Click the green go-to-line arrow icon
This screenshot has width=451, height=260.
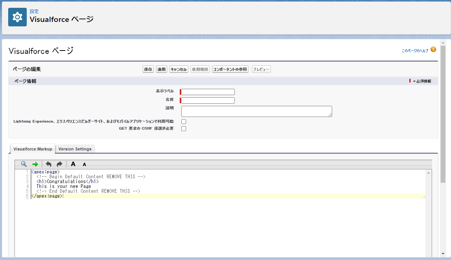click(x=35, y=164)
